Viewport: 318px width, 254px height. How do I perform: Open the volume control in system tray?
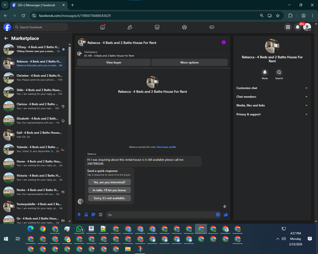point(284,239)
